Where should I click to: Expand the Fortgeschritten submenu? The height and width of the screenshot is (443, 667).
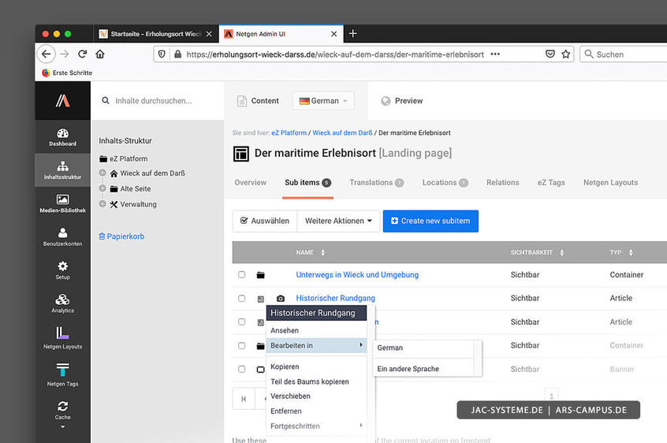click(x=316, y=426)
